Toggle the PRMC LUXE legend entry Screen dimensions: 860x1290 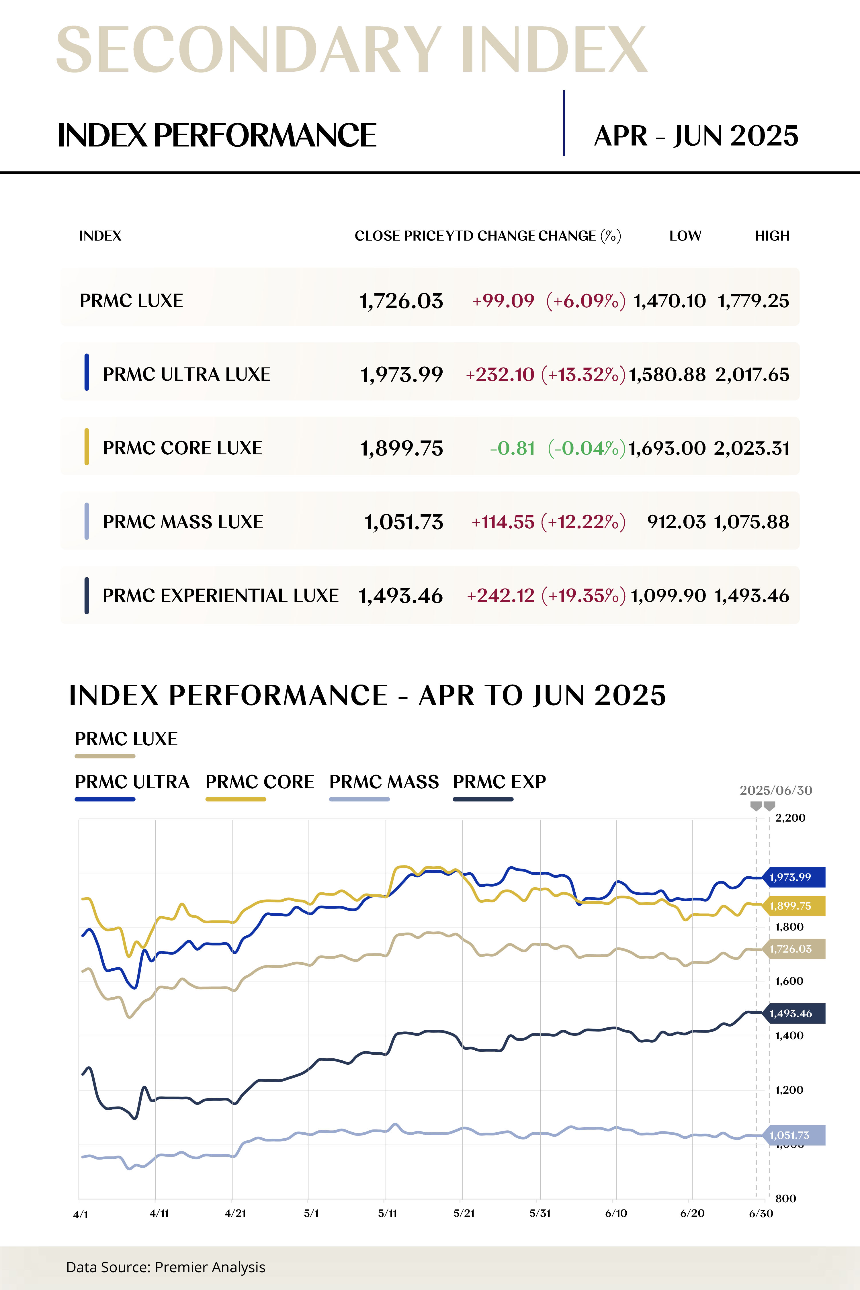click(x=126, y=739)
